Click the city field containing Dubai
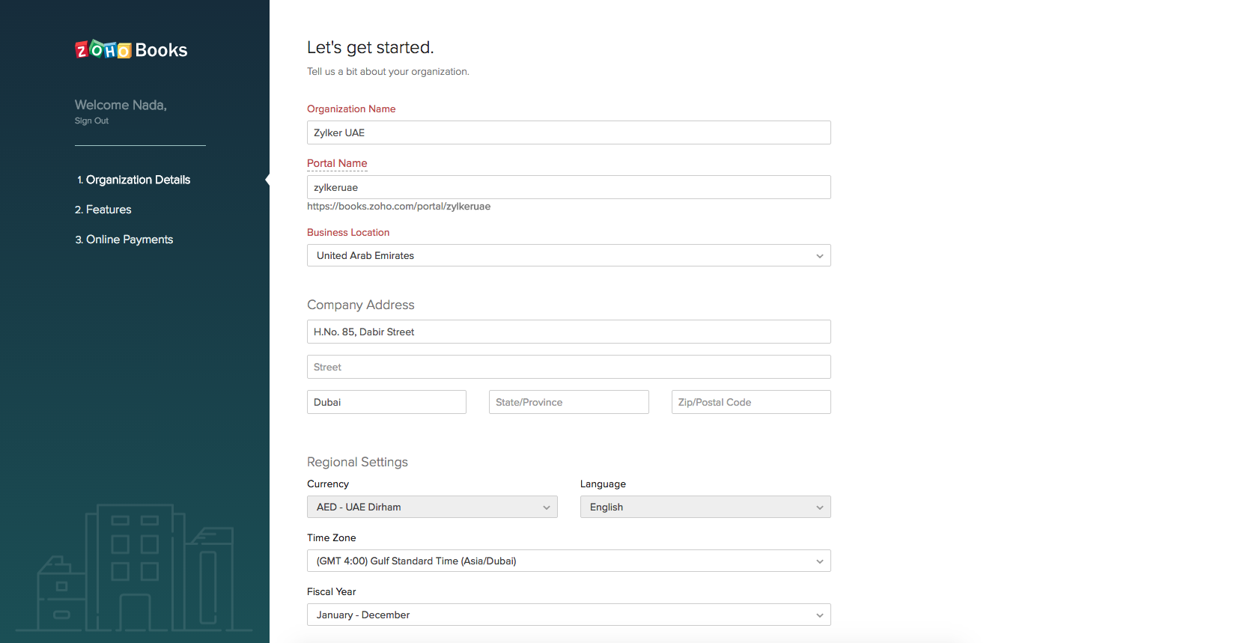Screen dimensions: 1252x643 (x=386, y=402)
